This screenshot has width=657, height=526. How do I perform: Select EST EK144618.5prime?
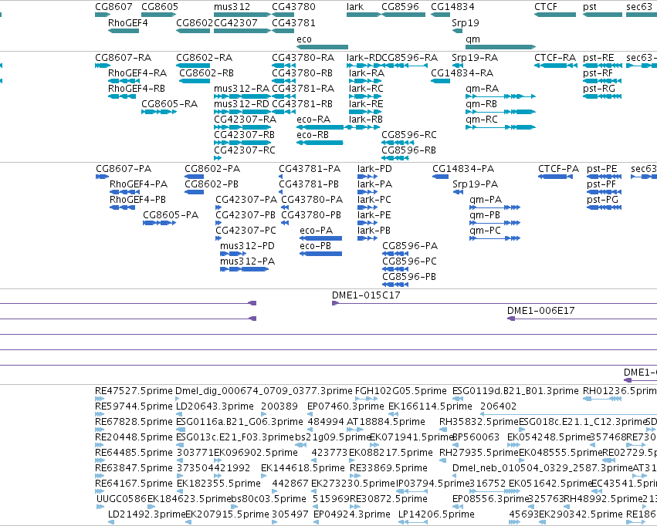tap(263, 476)
